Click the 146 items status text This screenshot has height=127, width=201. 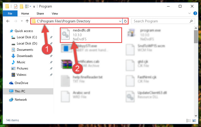pyautogui.click(x=13, y=120)
